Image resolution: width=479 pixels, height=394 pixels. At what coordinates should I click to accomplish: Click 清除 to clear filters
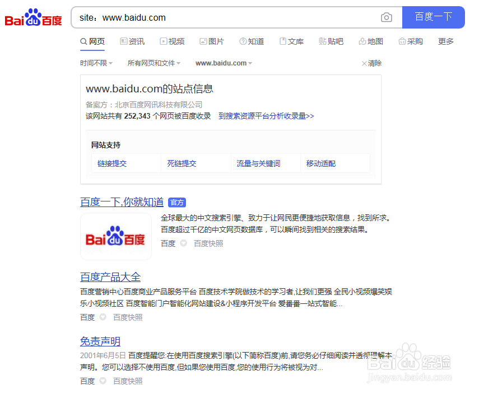point(371,63)
